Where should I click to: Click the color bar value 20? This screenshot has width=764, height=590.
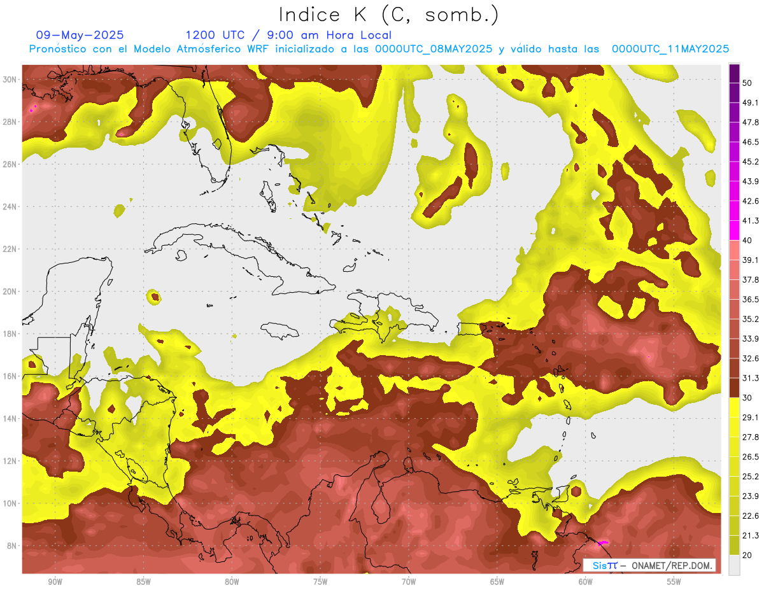click(749, 554)
